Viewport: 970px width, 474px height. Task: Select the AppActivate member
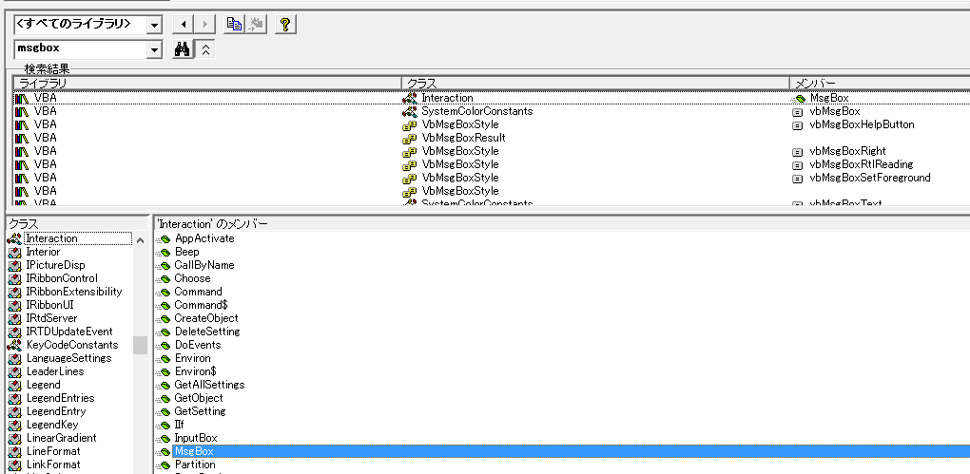pos(204,238)
